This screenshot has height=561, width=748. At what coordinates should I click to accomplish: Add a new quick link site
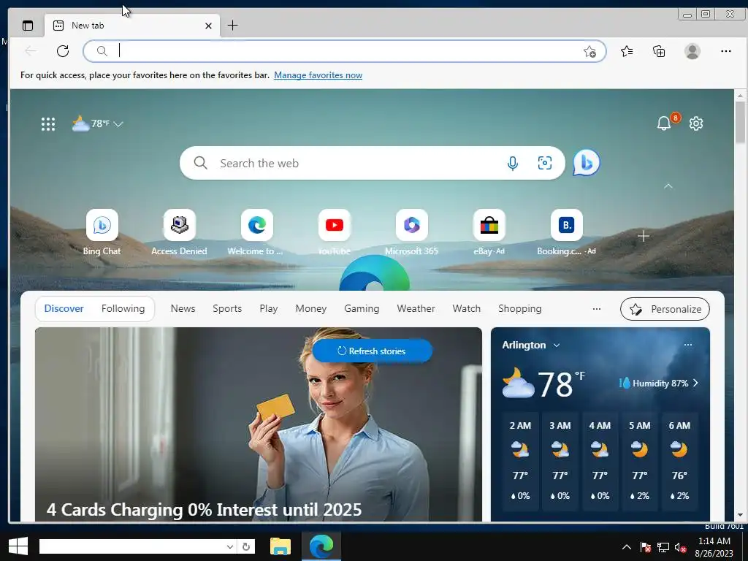(643, 236)
